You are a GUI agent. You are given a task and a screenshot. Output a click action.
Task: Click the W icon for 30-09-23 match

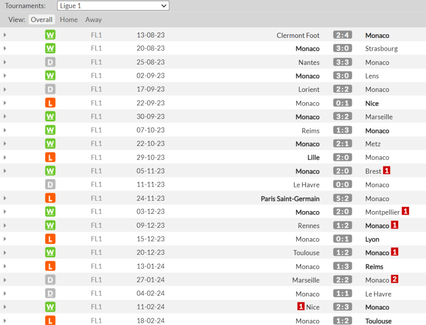pos(50,116)
